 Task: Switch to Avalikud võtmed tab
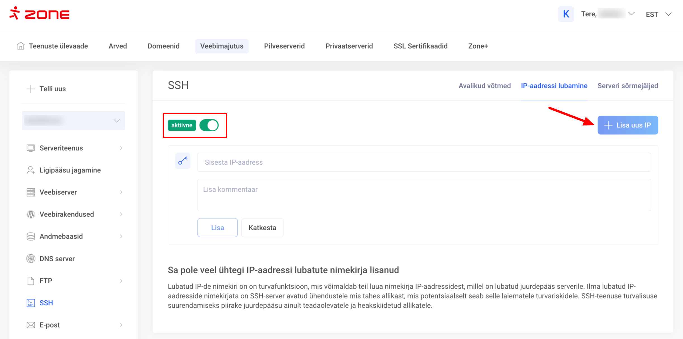coord(484,86)
